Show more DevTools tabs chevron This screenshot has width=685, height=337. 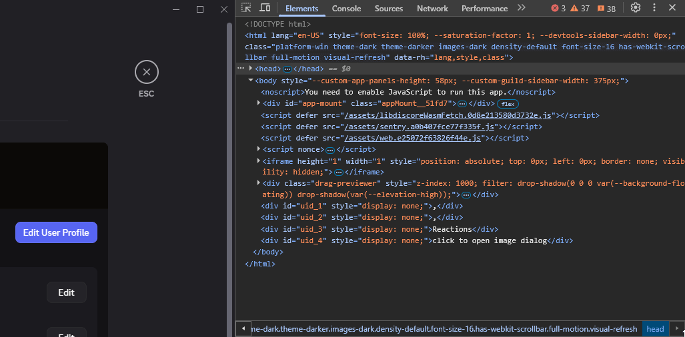coord(521,8)
